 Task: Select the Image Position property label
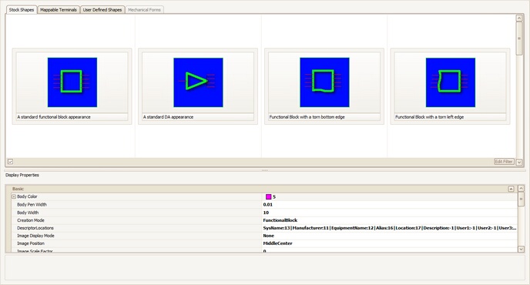point(30,243)
